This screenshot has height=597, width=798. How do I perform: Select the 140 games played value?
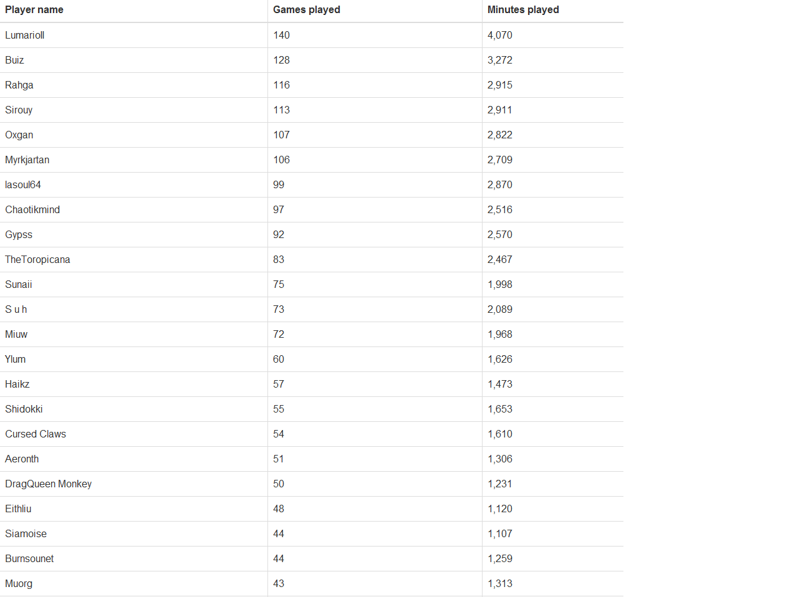coord(282,36)
